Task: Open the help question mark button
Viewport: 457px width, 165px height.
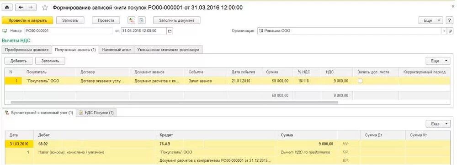Action: point(449,21)
